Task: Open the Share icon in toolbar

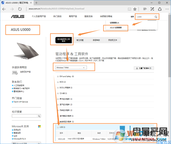Action: click(x=160, y=9)
